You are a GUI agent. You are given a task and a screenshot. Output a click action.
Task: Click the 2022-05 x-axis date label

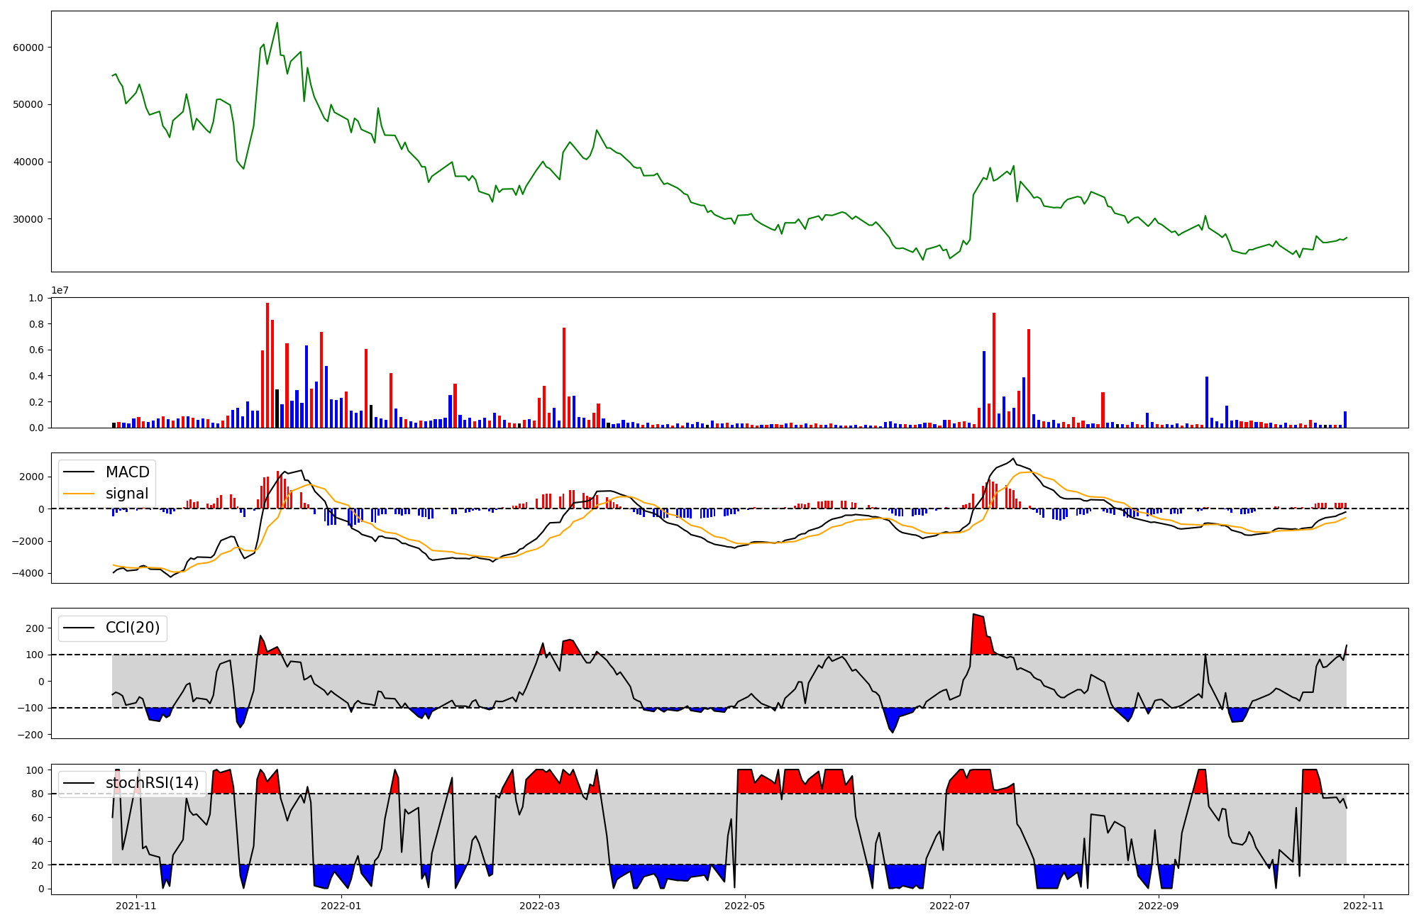coord(745,906)
